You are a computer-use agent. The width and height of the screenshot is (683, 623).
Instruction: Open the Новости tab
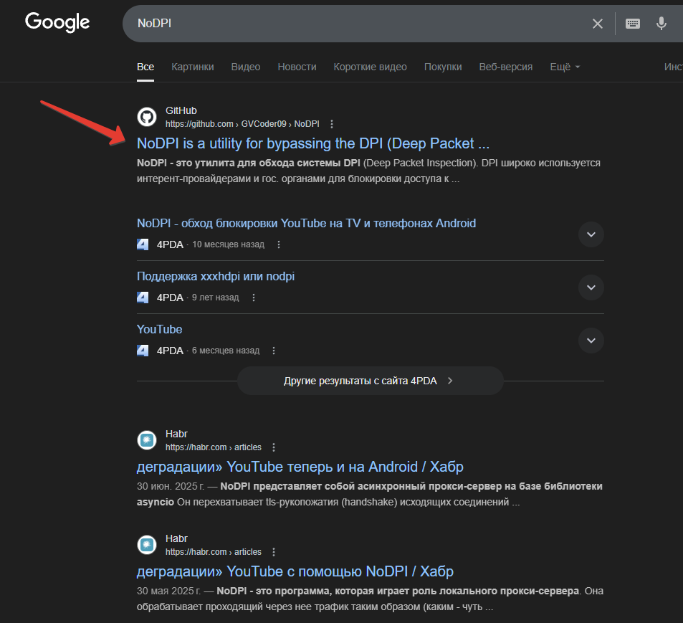[297, 67]
